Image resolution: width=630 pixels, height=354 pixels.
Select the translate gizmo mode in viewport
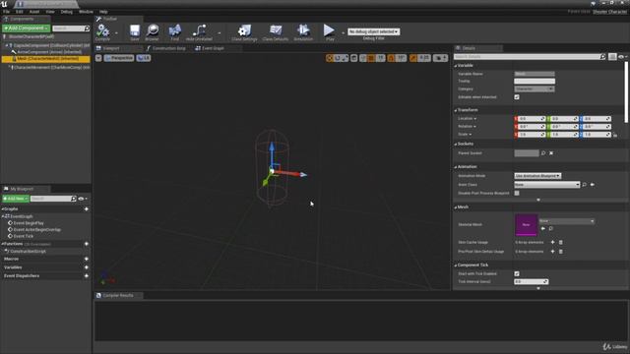330,58
